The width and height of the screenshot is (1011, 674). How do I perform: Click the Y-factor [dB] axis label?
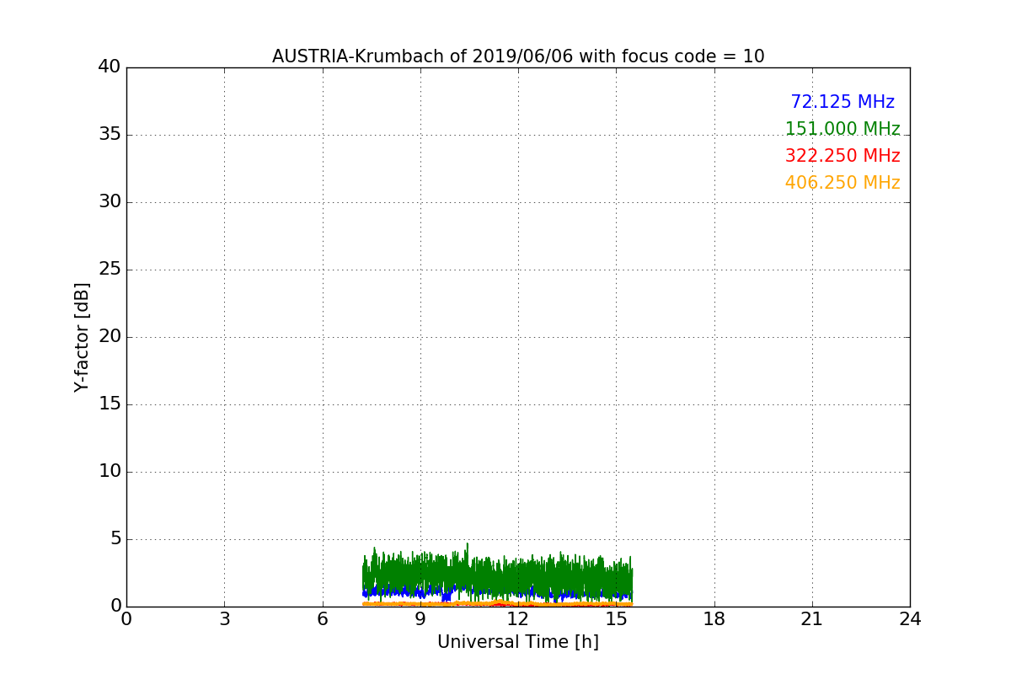pos(82,337)
